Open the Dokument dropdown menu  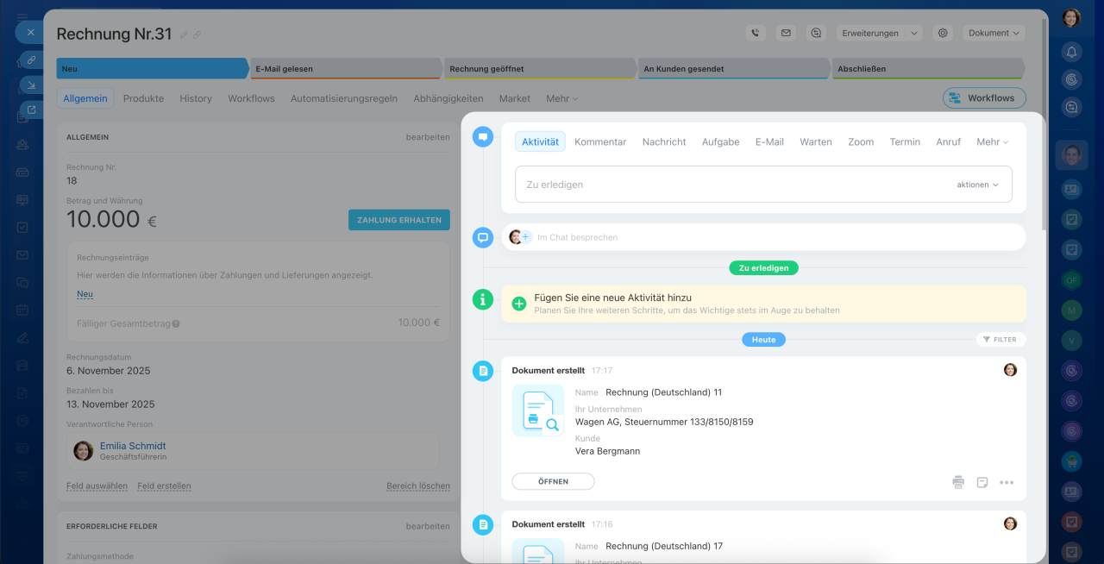pos(994,33)
